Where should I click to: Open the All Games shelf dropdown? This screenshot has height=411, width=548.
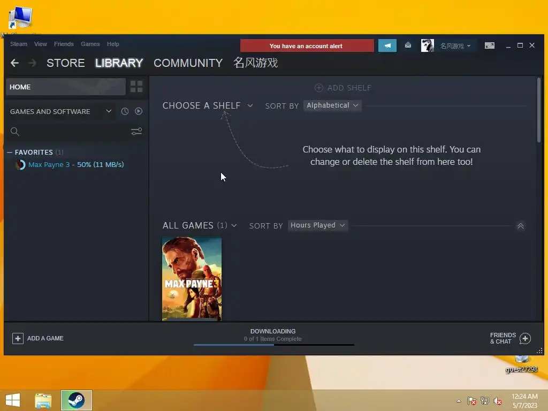(200, 225)
